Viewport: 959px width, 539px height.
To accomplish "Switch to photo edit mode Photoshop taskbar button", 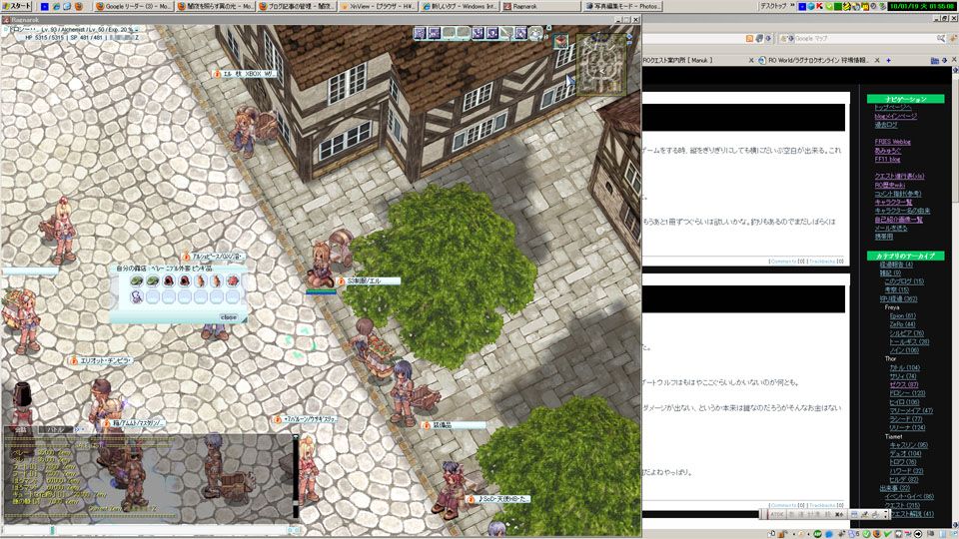I will [x=622, y=6].
